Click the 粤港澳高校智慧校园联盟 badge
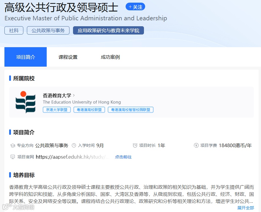 coord(131,110)
